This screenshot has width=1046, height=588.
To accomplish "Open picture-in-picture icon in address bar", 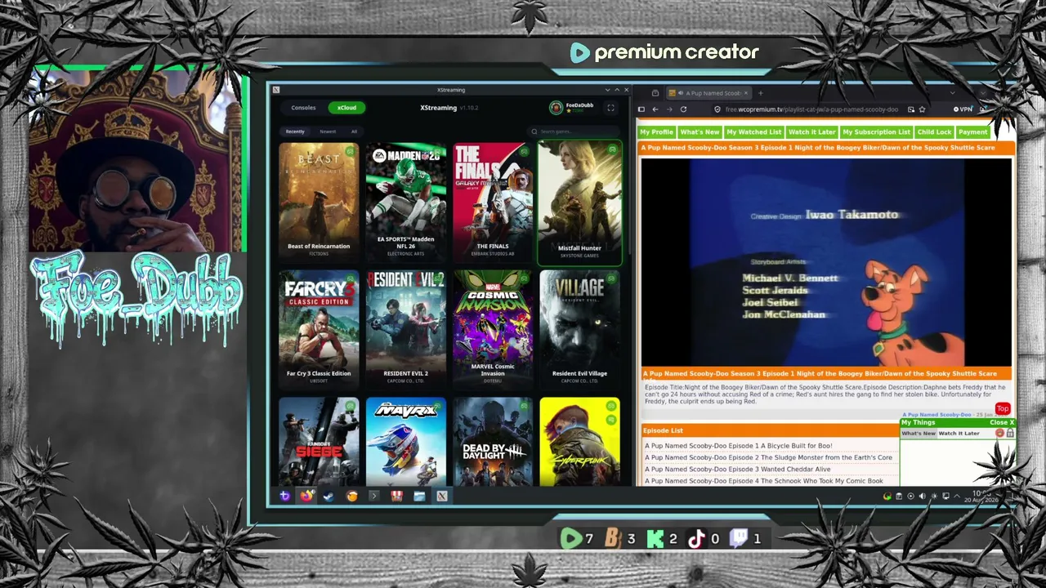I will [910, 109].
